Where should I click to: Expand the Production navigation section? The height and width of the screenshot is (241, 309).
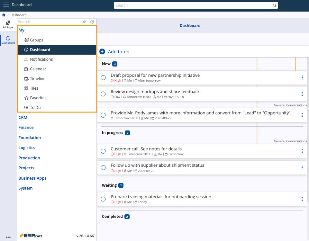[29, 158]
